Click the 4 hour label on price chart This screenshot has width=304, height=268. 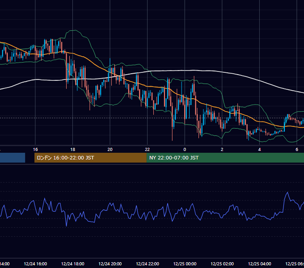(259, 150)
